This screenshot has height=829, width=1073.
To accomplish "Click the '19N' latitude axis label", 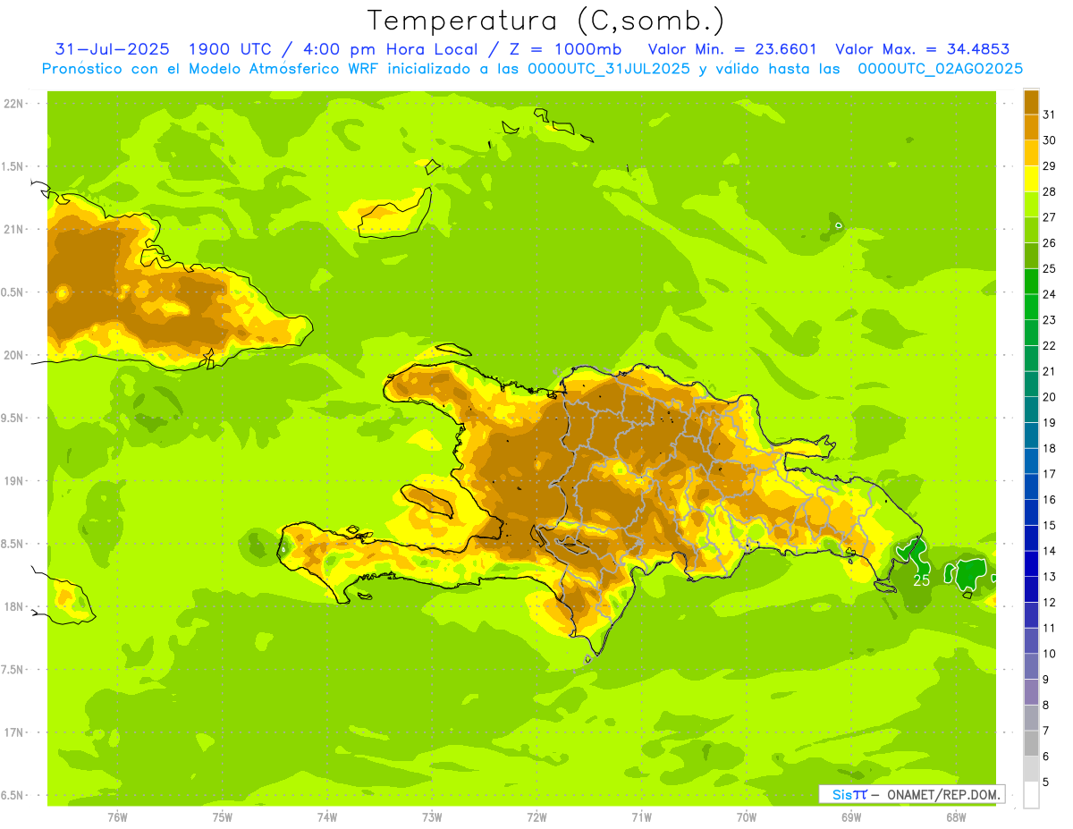I will pos(13,481).
